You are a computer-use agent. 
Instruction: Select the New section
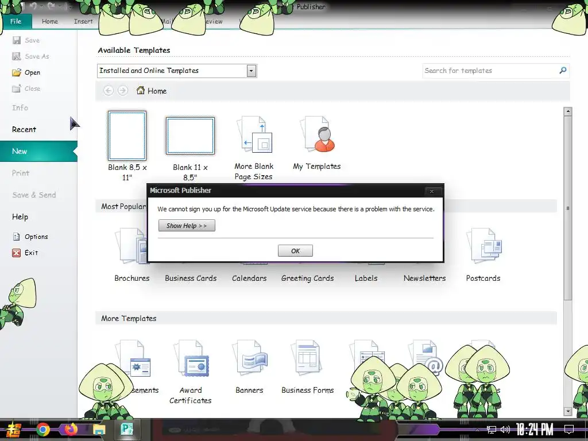[38, 151]
